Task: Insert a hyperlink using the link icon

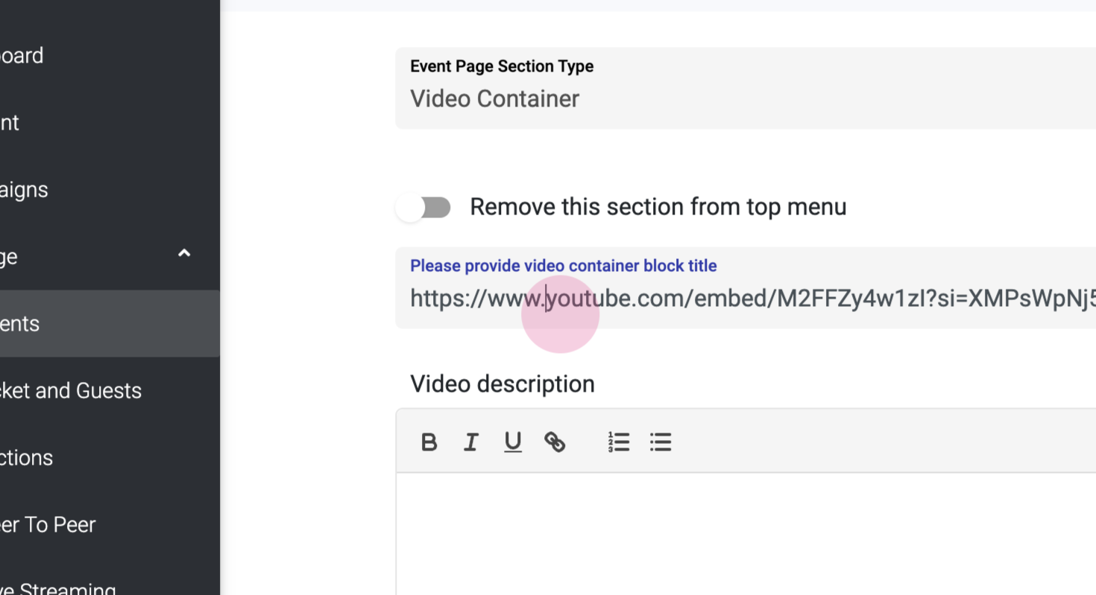Action: tap(555, 442)
